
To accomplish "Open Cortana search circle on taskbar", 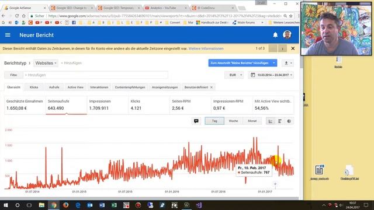I will 18,205.
